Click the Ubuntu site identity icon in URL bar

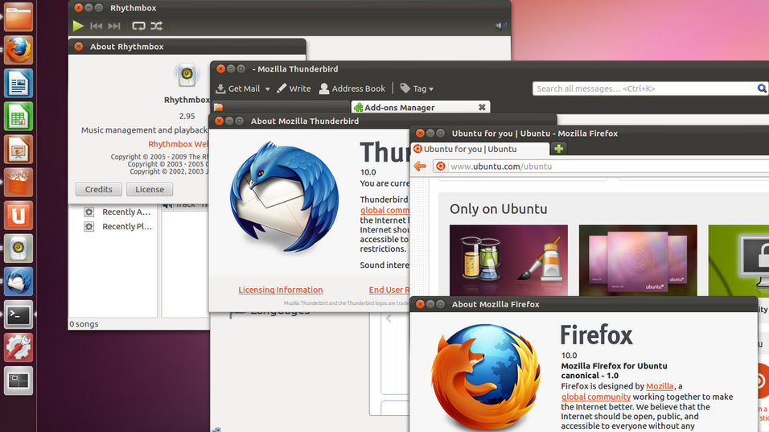441,167
